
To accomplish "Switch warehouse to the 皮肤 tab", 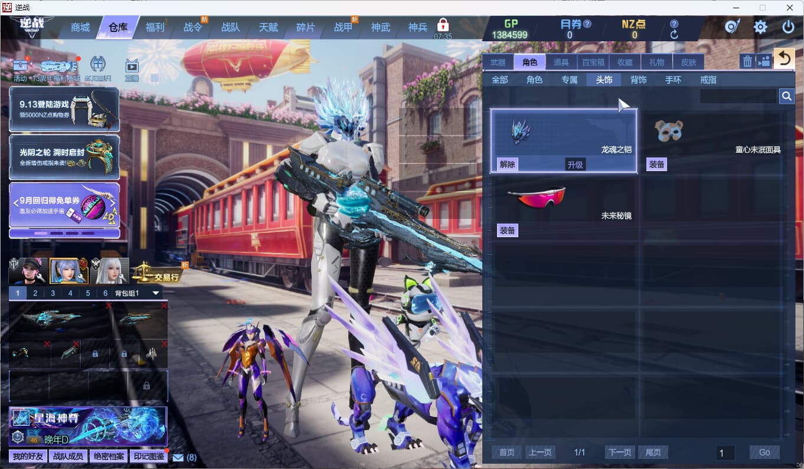I will (689, 62).
